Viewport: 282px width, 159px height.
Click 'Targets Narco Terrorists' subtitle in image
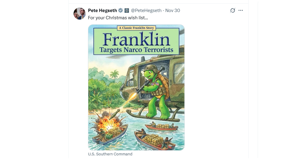point(136,50)
